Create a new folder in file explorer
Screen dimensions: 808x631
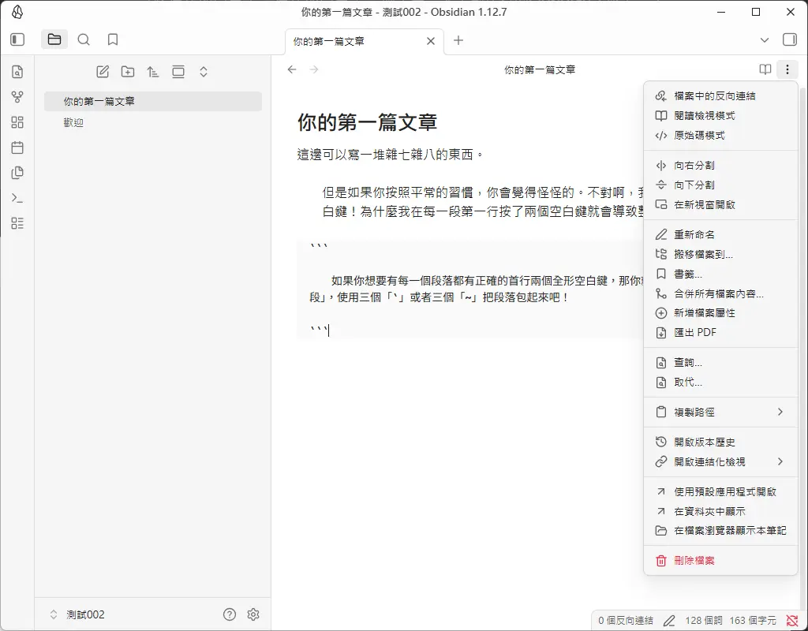tap(128, 72)
